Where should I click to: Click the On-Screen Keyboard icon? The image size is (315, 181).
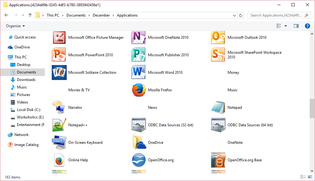tap(59, 143)
